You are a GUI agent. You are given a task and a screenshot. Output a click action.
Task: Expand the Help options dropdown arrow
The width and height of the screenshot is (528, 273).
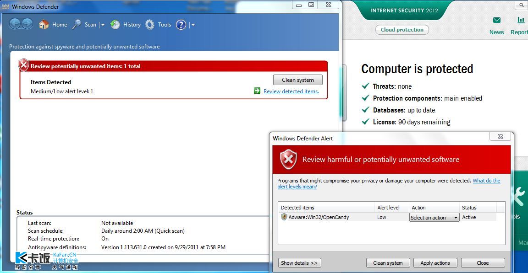pos(193,25)
